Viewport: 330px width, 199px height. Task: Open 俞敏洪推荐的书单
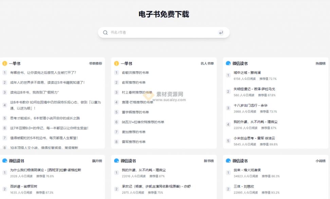pos(135,73)
